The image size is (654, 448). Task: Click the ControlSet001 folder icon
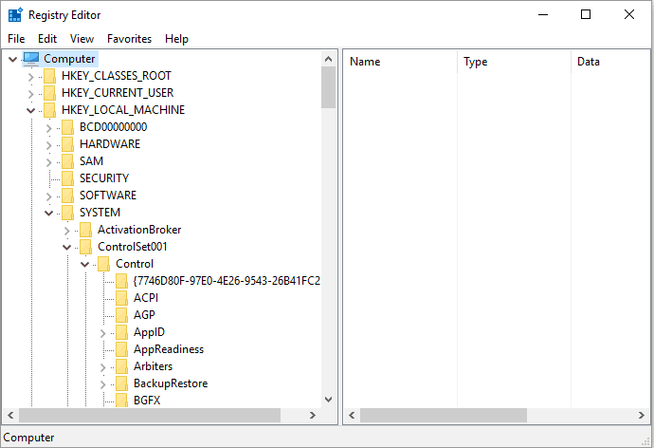click(85, 247)
